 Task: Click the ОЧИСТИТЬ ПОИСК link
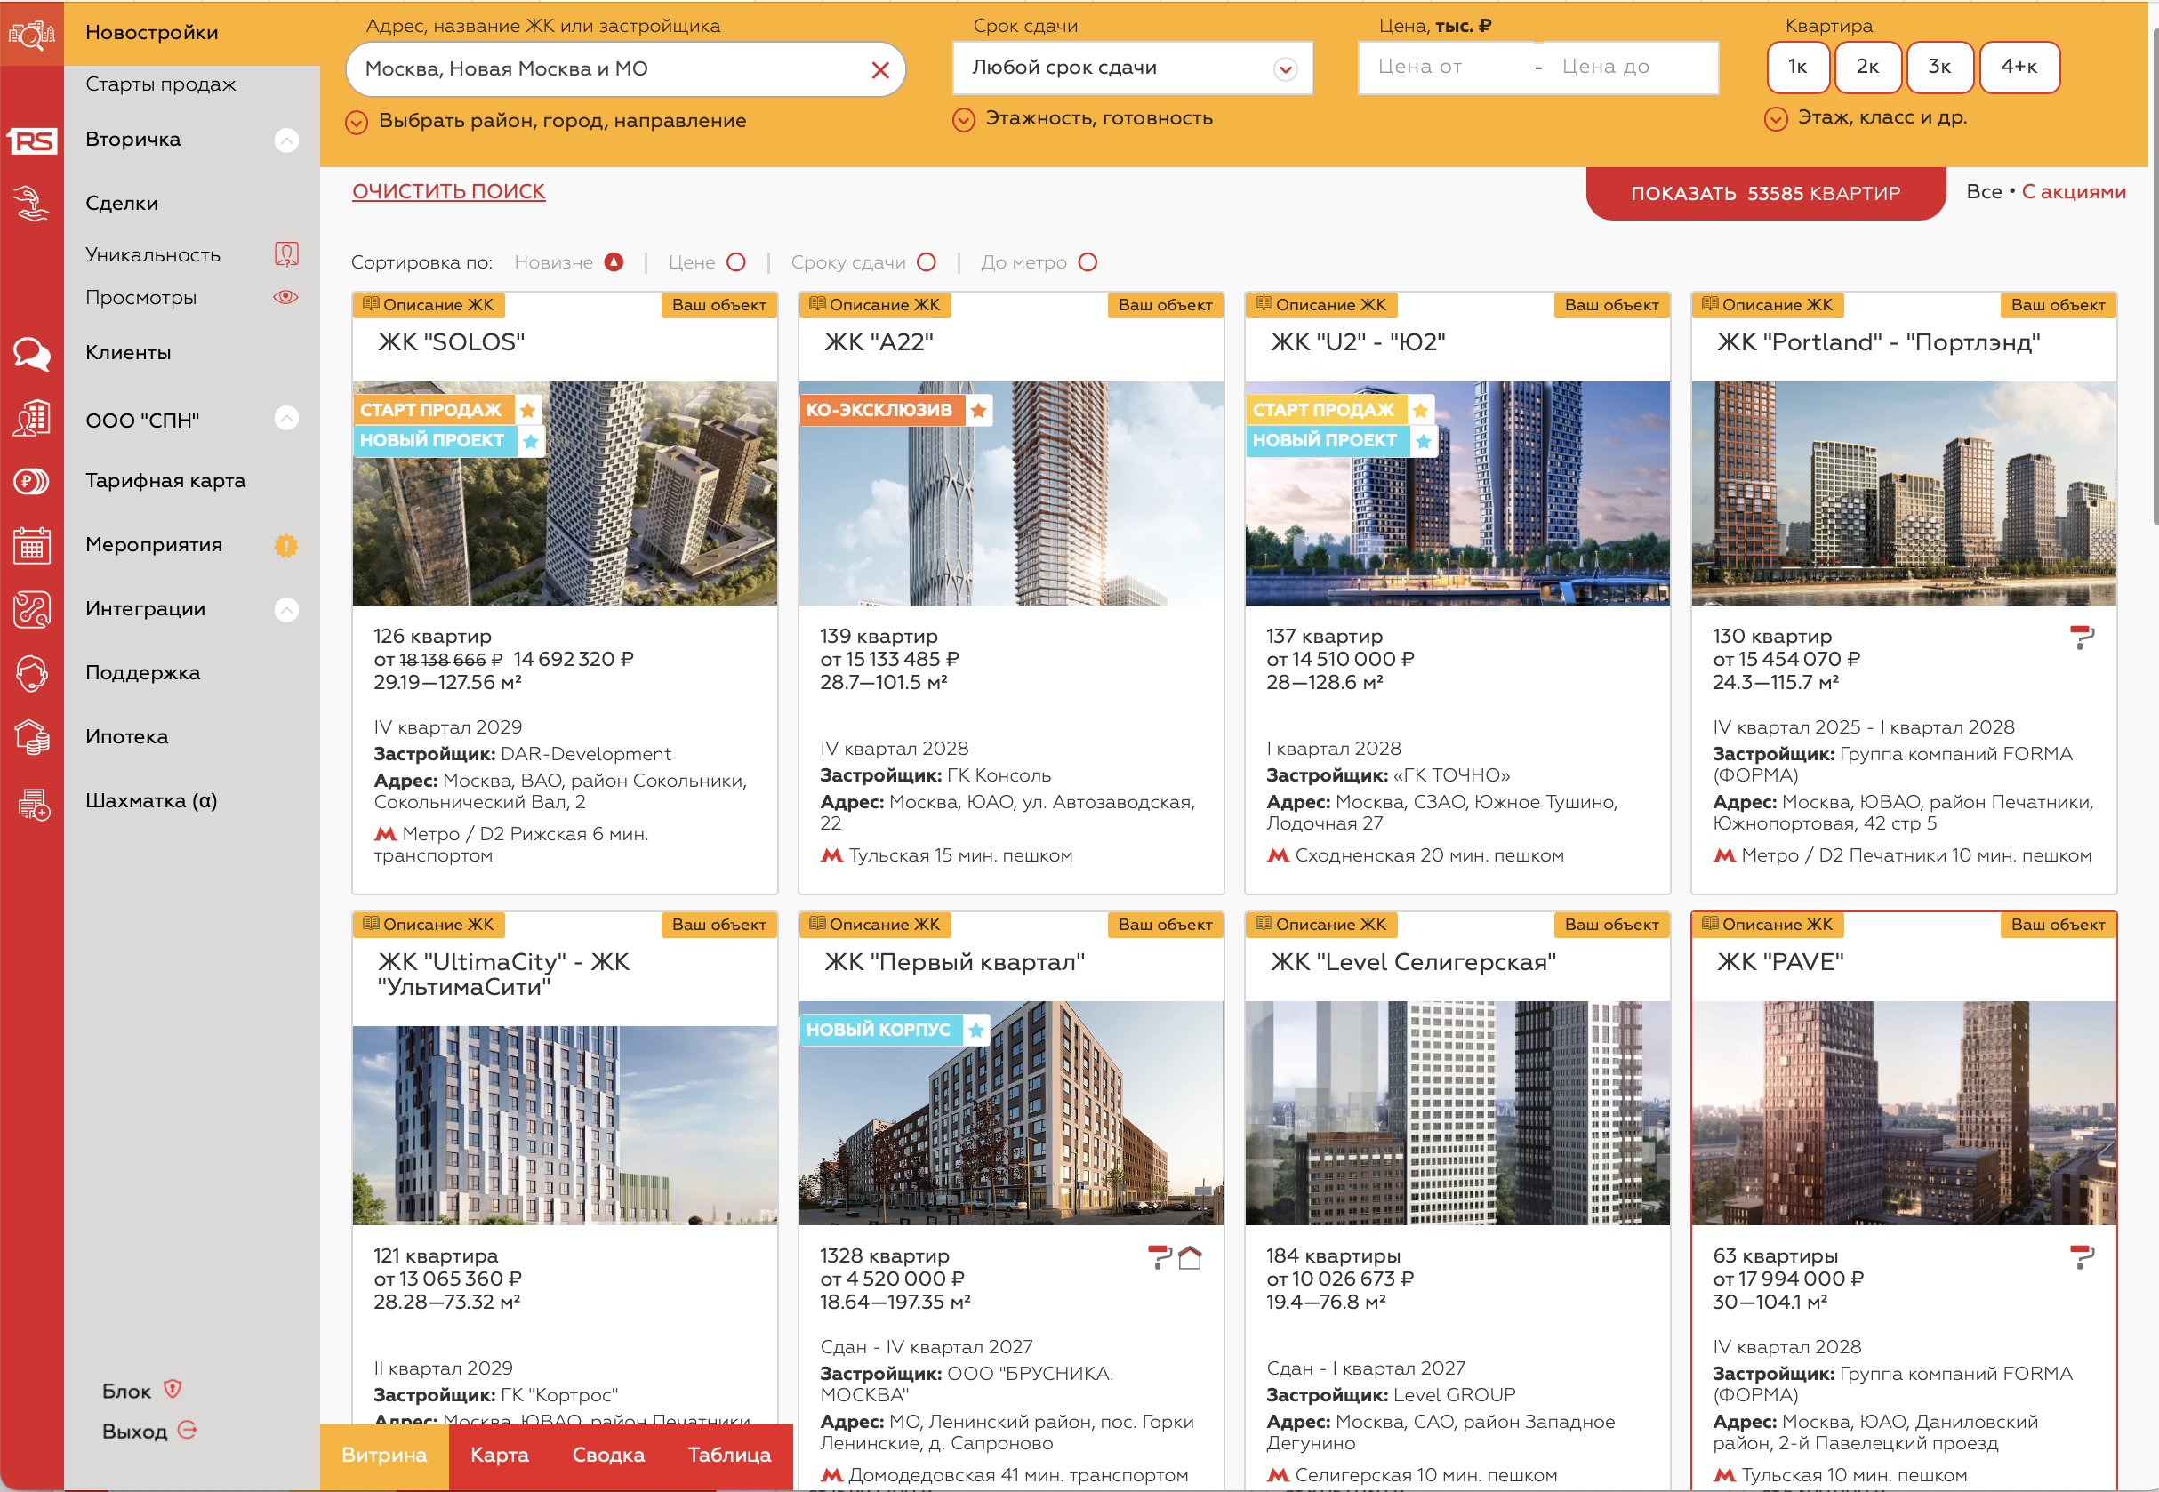pos(449,192)
